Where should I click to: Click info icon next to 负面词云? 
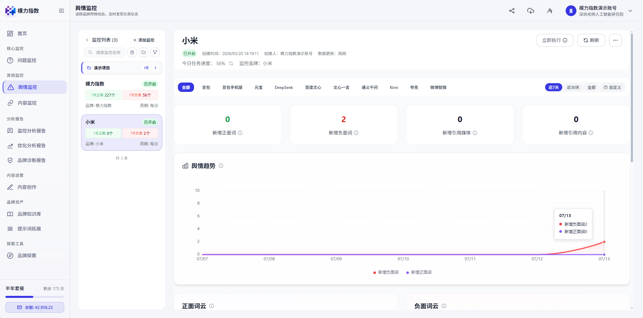tap(444, 306)
